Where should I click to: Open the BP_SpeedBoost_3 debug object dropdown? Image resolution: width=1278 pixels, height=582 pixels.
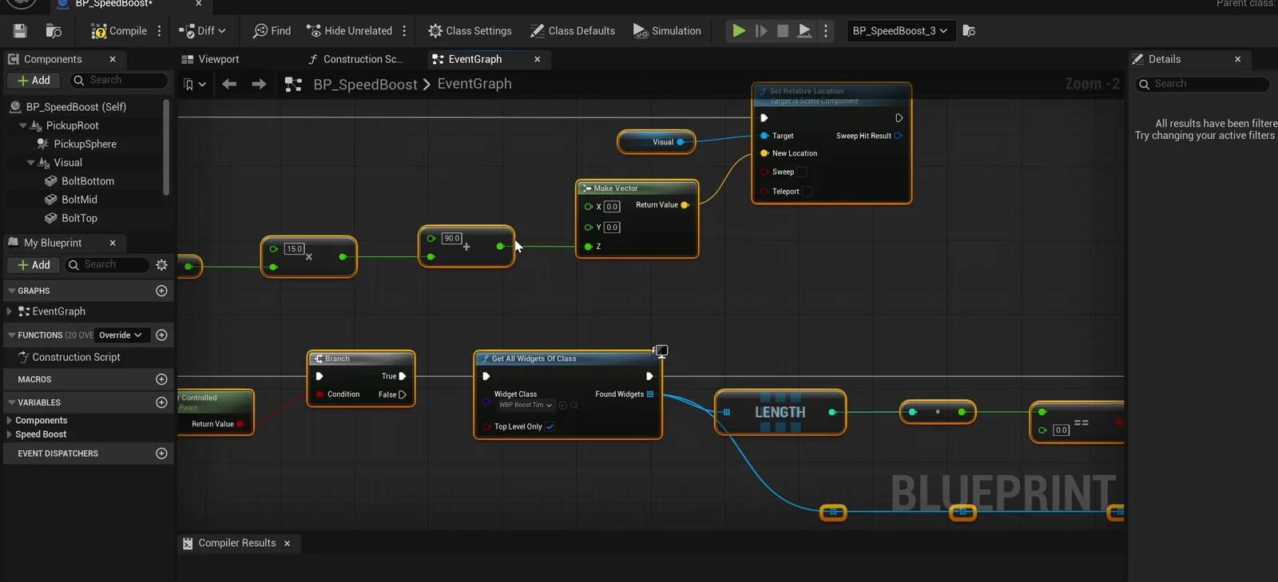(899, 31)
